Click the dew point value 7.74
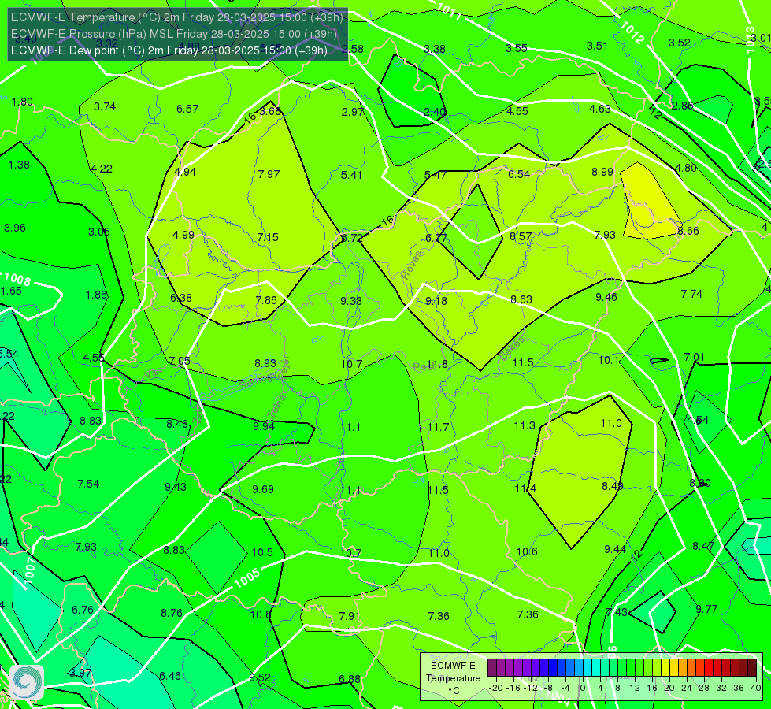This screenshot has width=771, height=709. [x=691, y=294]
